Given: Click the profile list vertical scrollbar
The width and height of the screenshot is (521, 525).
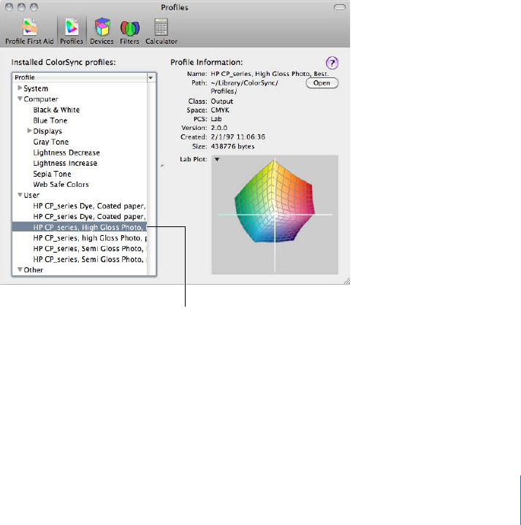Looking at the screenshot, I should (x=151, y=179).
